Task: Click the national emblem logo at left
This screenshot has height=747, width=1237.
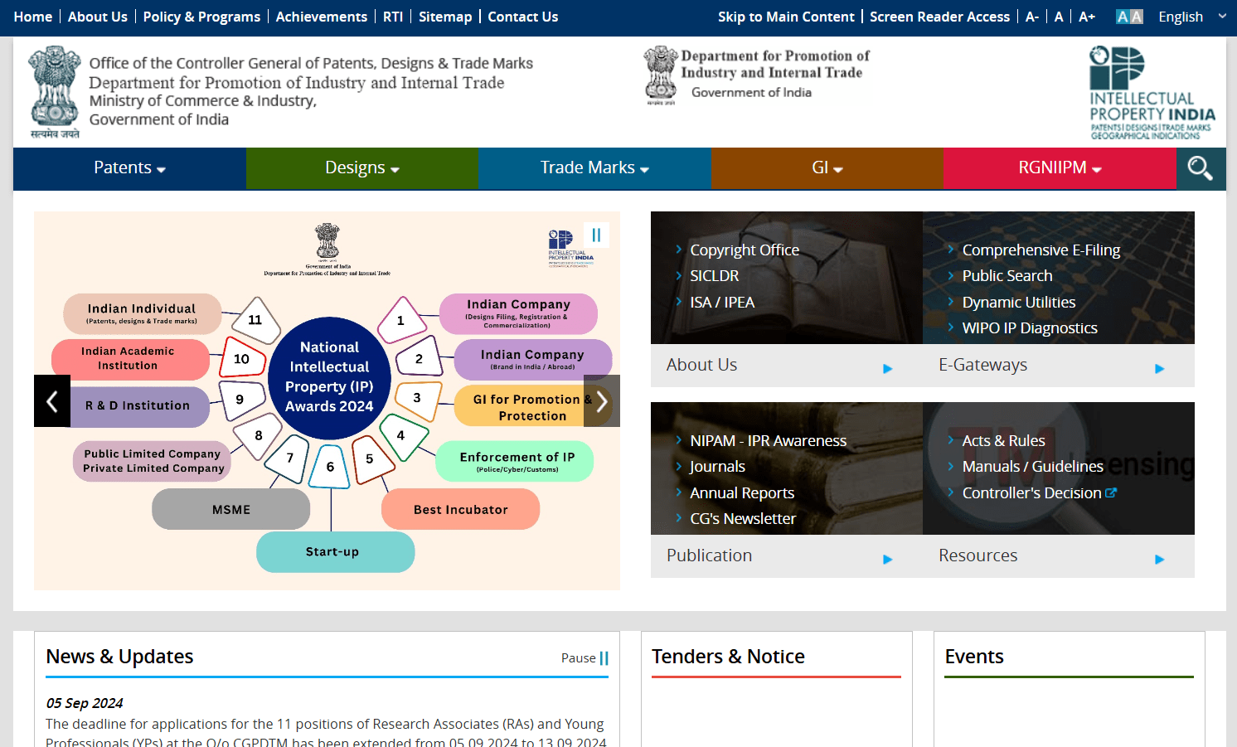Action: click(x=55, y=92)
